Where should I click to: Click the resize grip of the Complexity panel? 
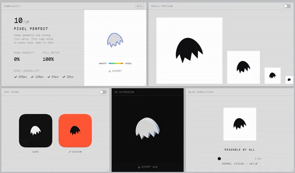144,84
